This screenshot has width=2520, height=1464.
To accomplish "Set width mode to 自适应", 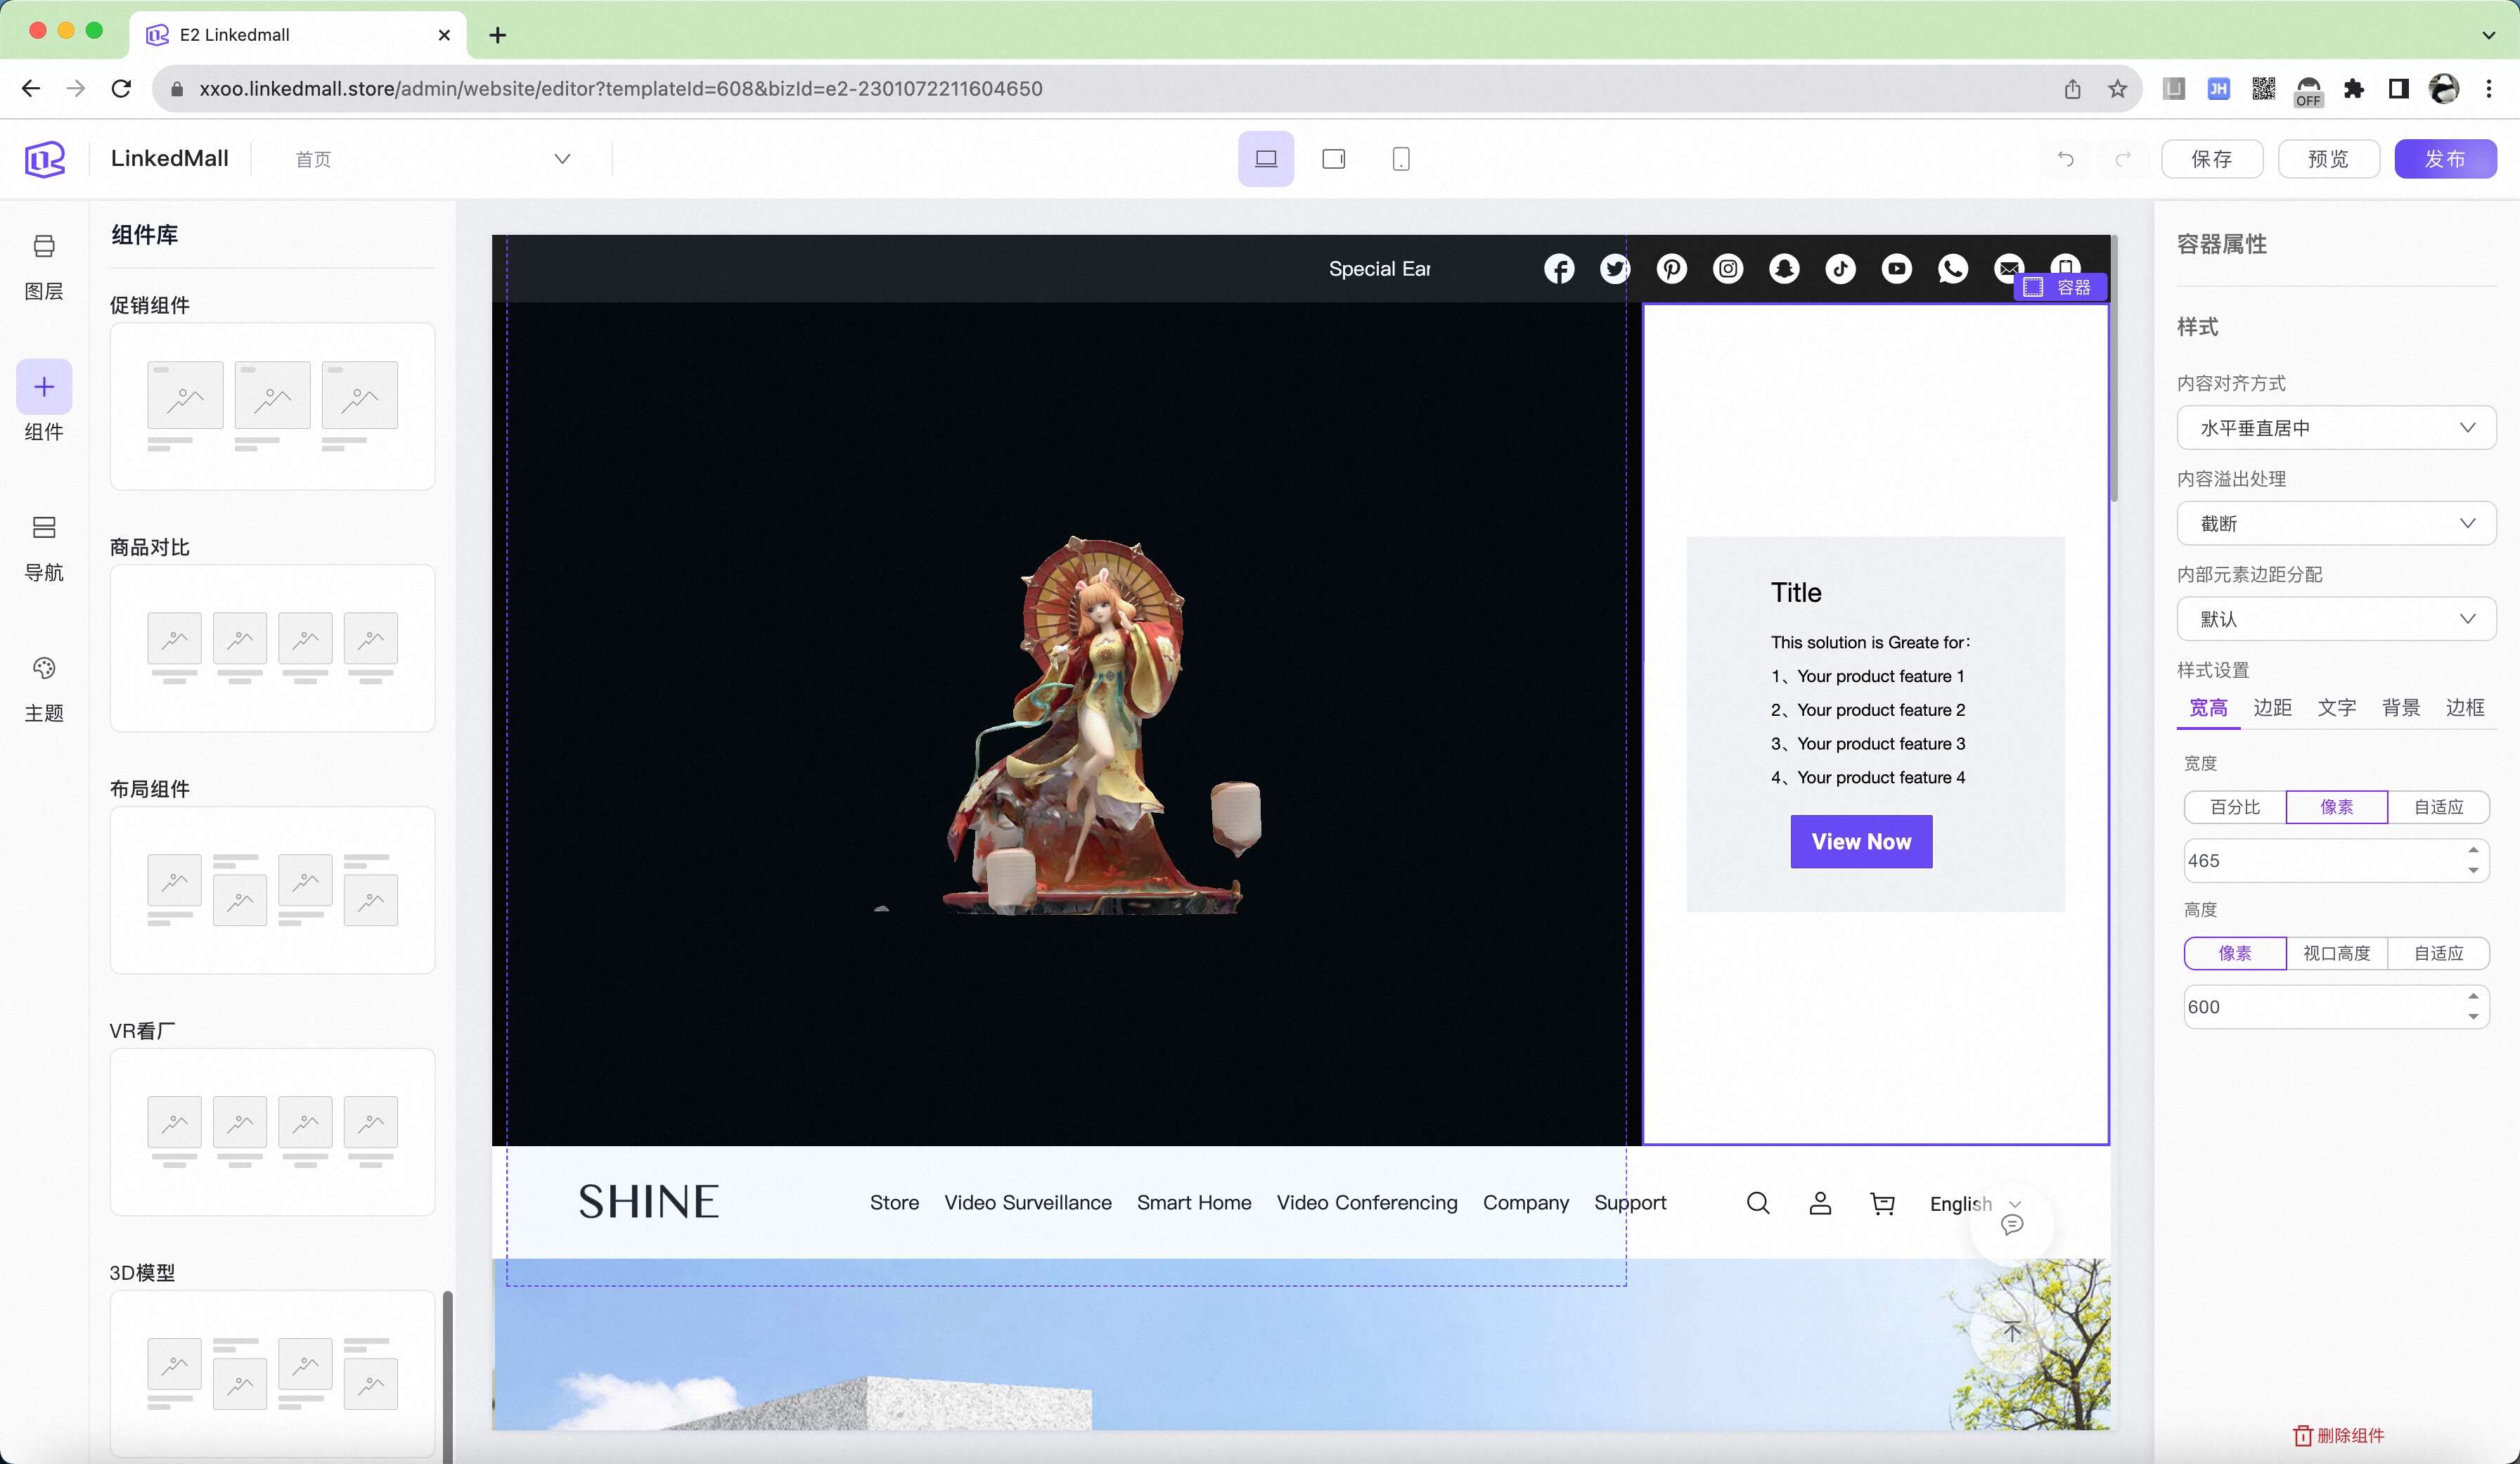I will point(2438,807).
